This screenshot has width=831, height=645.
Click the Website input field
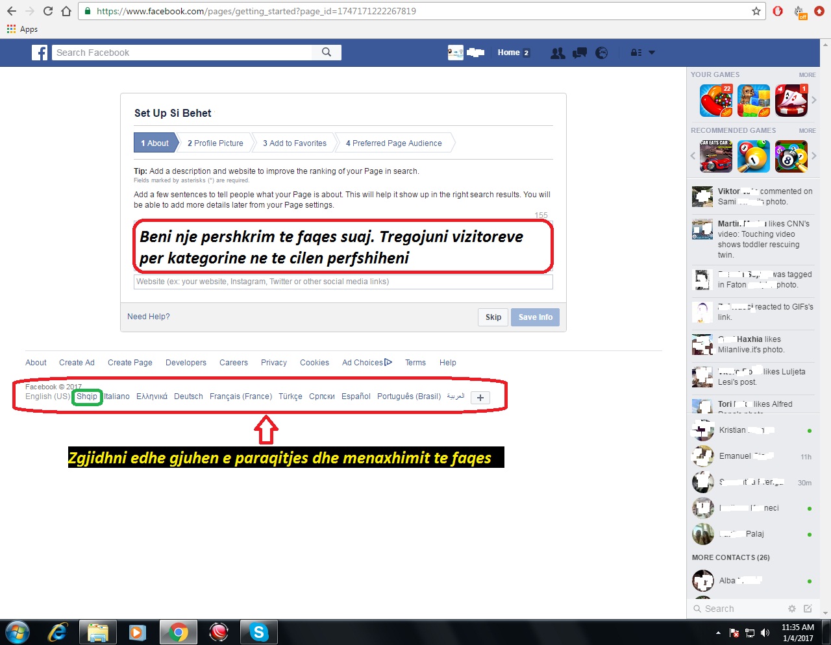pos(343,282)
